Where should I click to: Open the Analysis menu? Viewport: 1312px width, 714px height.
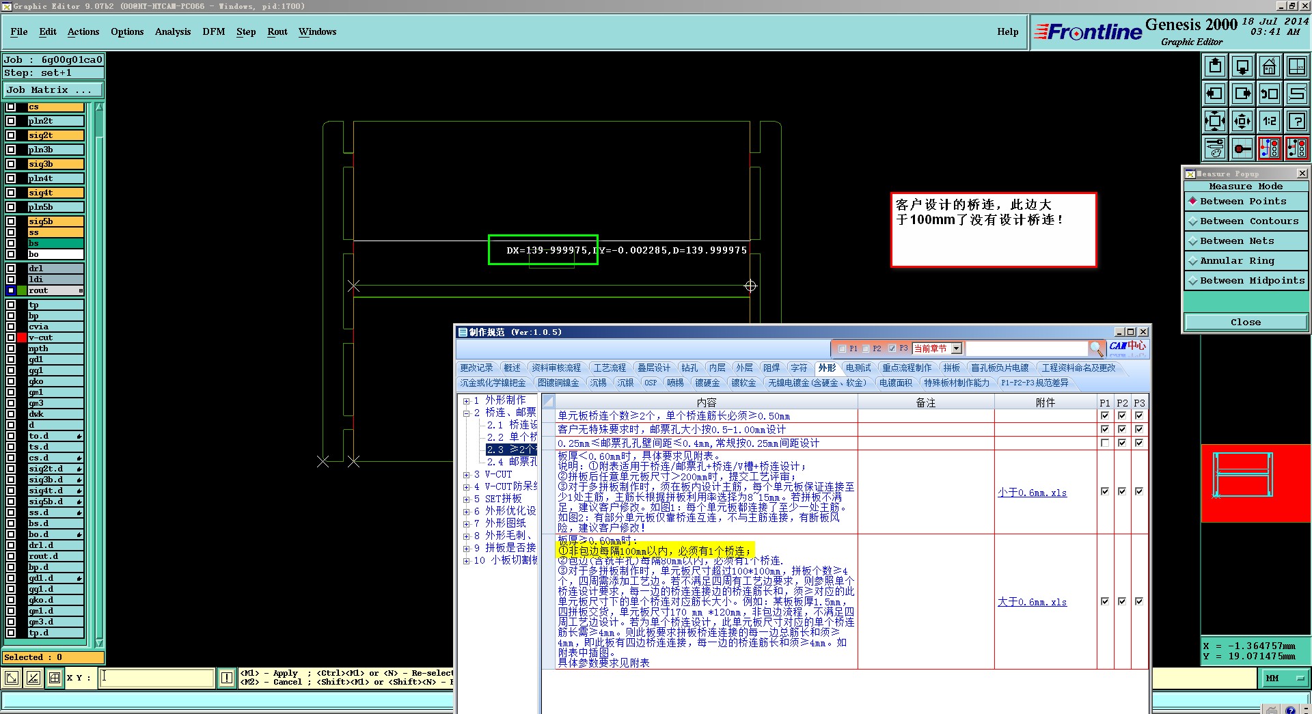point(172,32)
